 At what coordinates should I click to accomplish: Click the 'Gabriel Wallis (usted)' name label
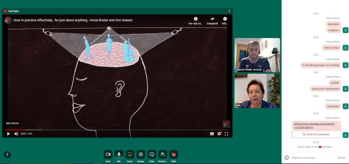click(249, 69)
